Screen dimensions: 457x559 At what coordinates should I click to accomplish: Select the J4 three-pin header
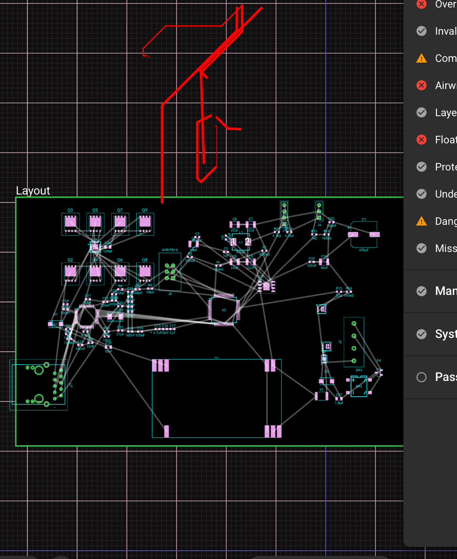click(x=319, y=211)
